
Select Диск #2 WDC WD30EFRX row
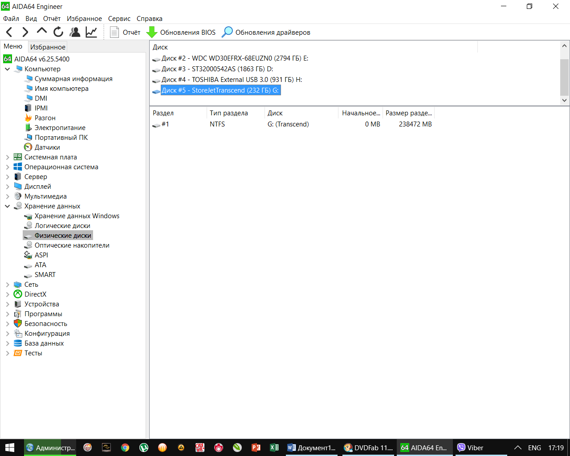pyautogui.click(x=230, y=58)
